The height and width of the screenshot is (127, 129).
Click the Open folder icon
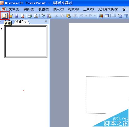coord(11,16)
